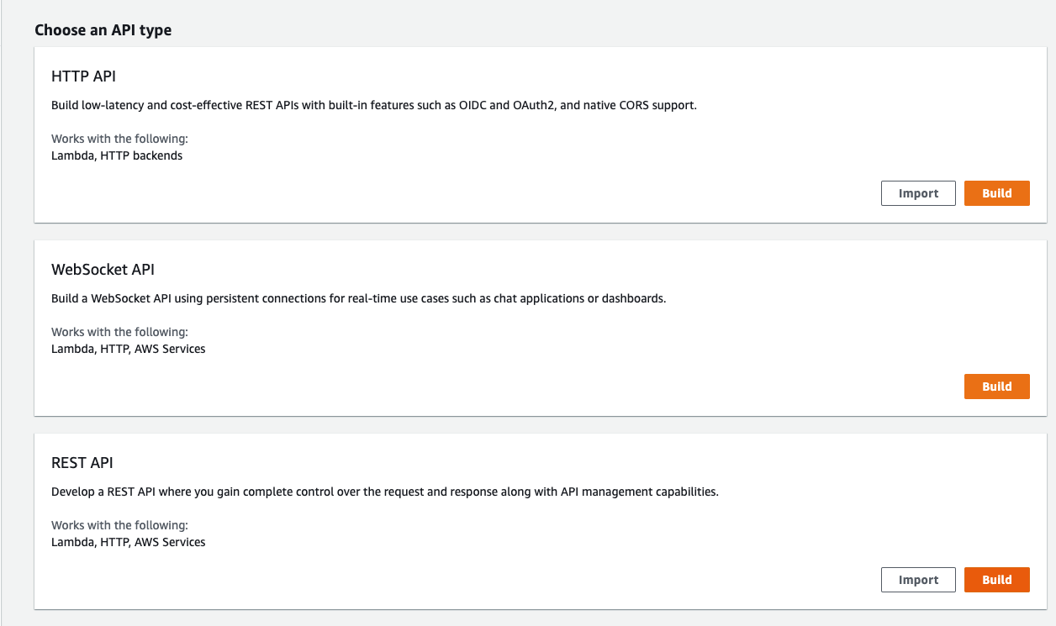Click Import in the HTTP API card
Image resolution: width=1056 pixels, height=626 pixels.
tap(918, 193)
